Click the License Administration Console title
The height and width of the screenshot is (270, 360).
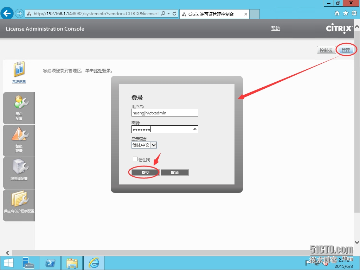(x=45, y=29)
